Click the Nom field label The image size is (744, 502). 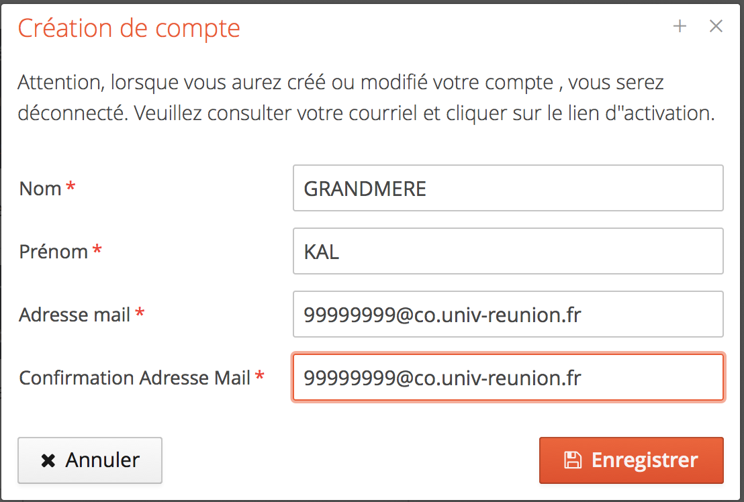click(40, 189)
